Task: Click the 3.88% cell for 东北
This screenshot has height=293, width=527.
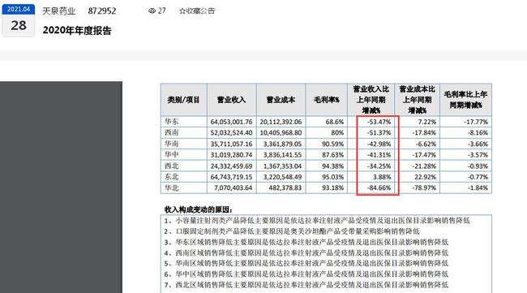Action: pos(382,177)
